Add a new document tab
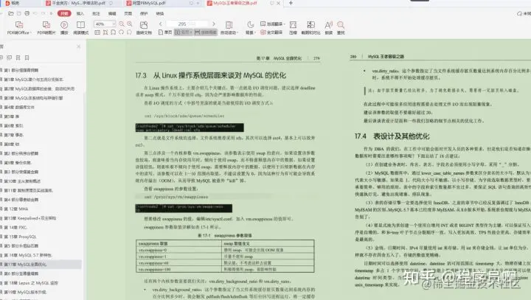This screenshot has height=300, width=531. 291,3
